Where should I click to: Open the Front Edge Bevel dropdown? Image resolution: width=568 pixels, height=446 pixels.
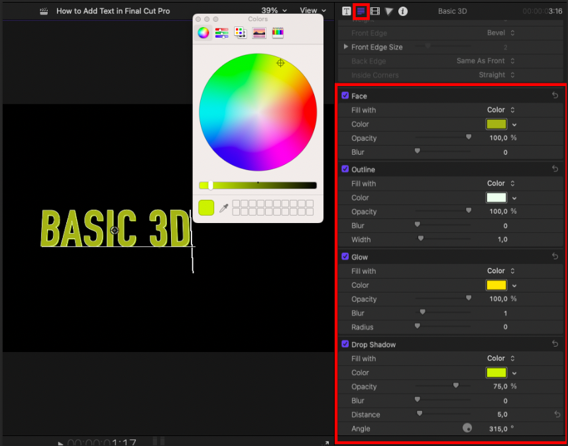tap(500, 33)
